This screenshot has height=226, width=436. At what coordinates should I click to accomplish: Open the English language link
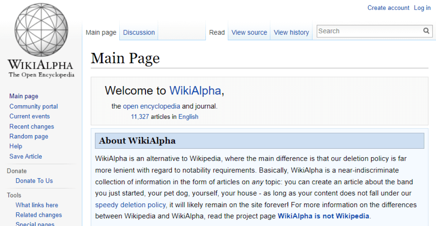coord(188,117)
